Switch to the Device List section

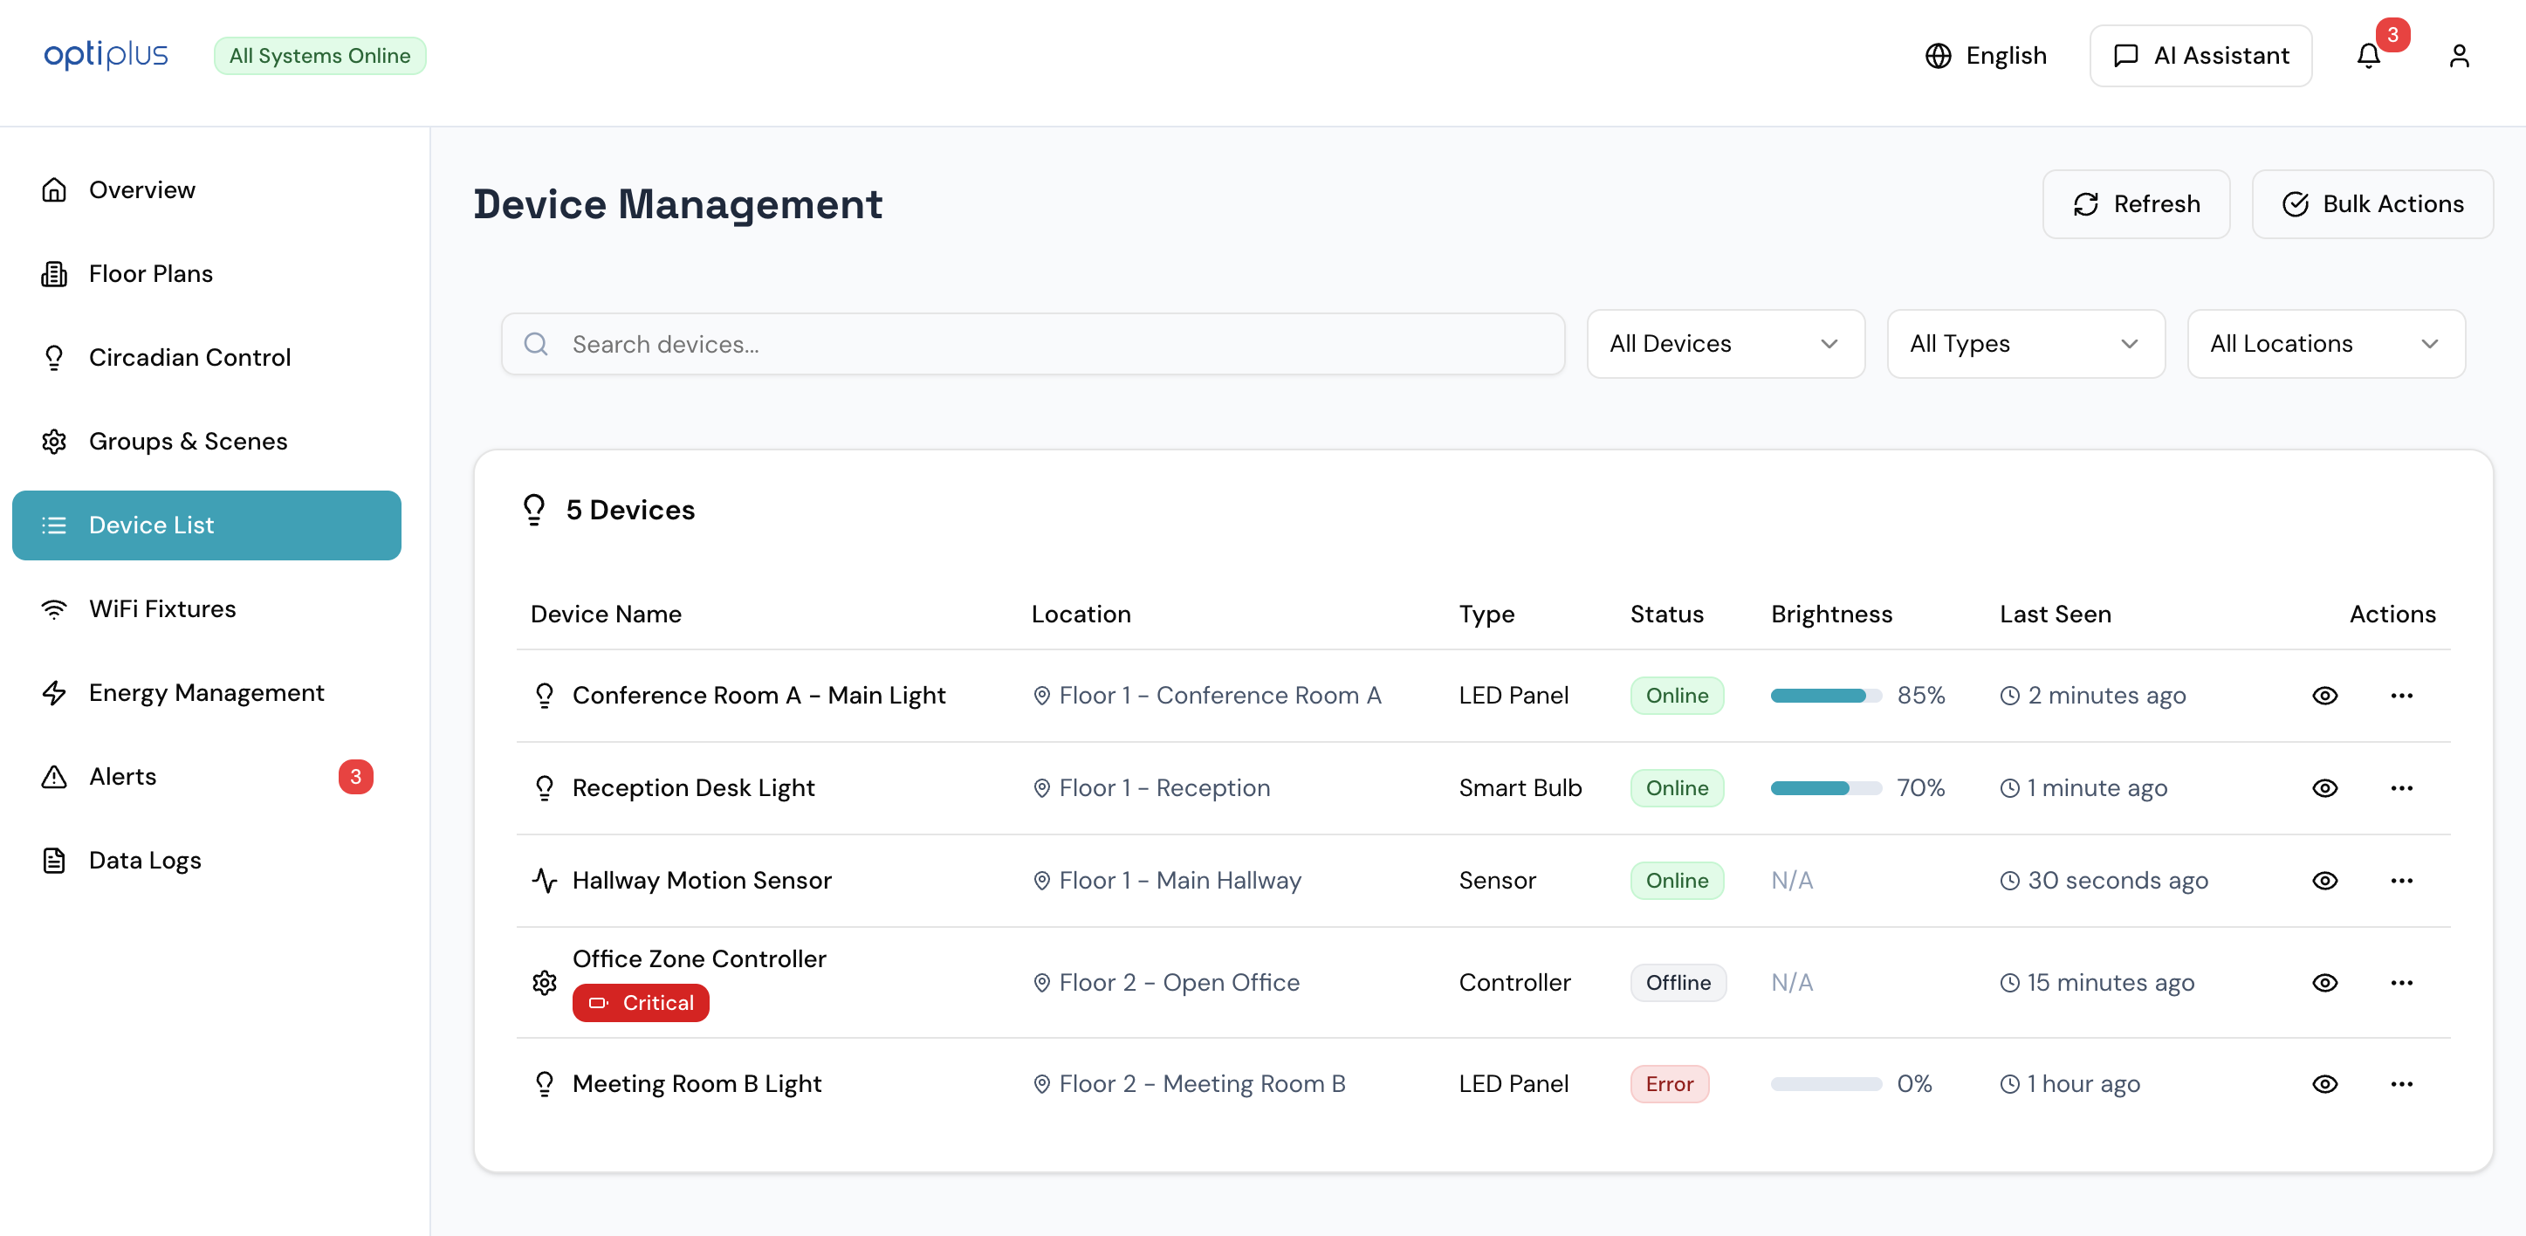point(151,525)
